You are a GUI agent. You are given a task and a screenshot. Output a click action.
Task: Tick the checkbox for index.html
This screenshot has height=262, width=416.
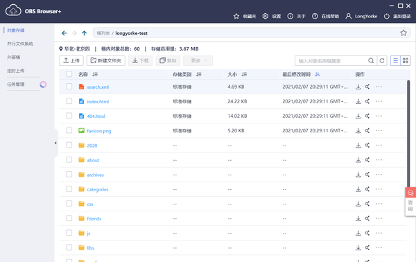69,101
